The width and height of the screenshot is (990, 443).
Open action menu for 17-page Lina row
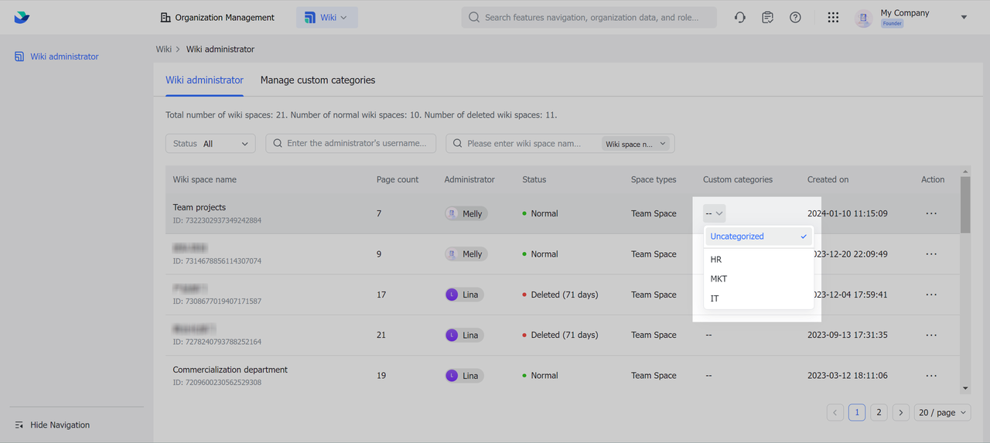[x=931, y=295]
